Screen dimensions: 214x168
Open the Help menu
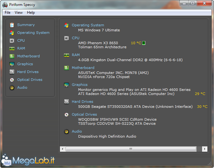click(31, 13)
